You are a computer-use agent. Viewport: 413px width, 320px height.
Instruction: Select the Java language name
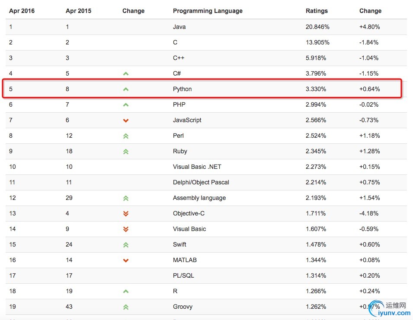click(179, 27)
